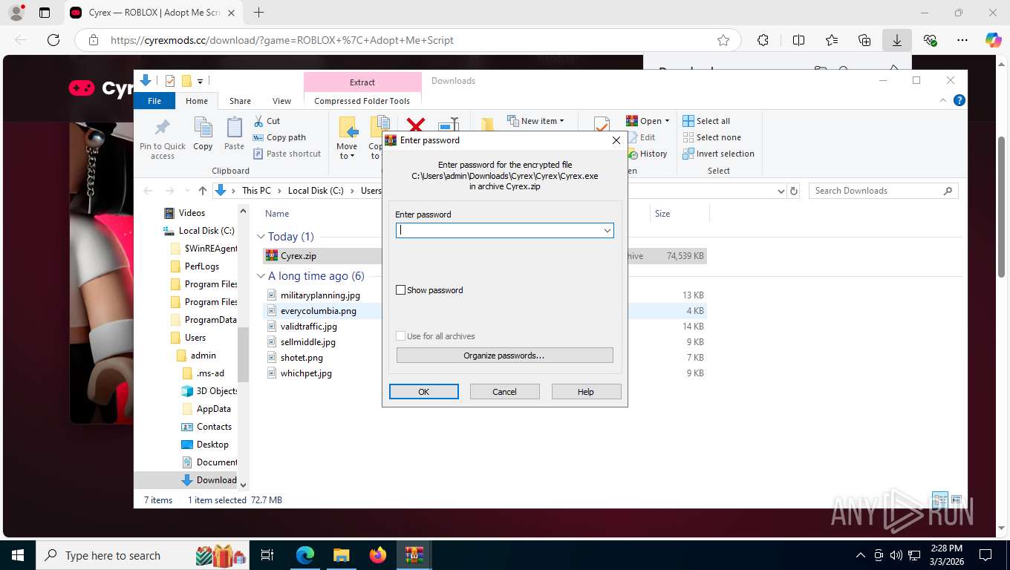Go up one folder level in Explorer
The image size is (1010, 570).
202,191
